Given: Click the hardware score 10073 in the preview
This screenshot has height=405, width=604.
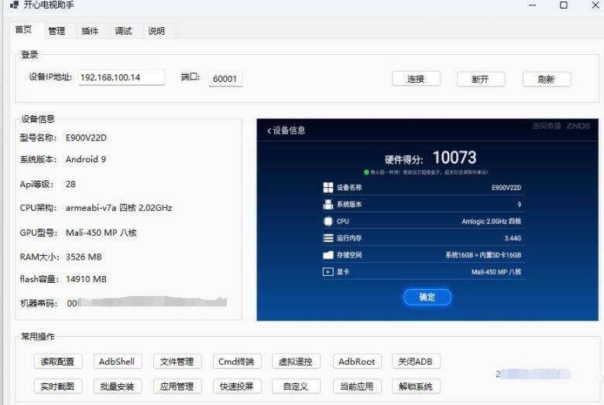Looking at the screenshot, I should tap(455, 158).
